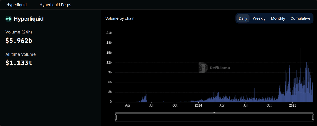Viewport: 317px width, 126px height.
Task: Click the Hyperliquid protocol heading
Action: (29, 19)
